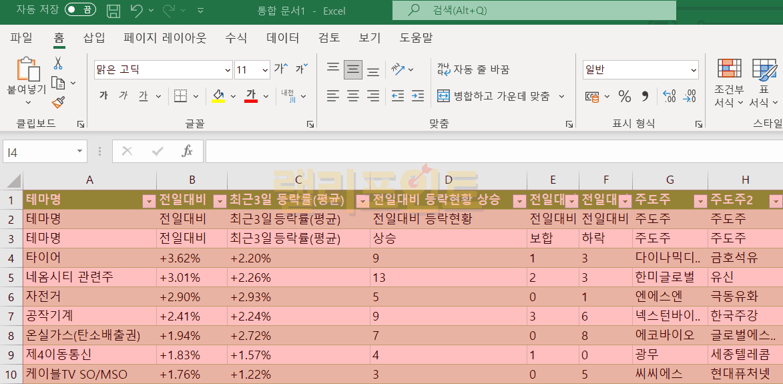Viewport: 783px width, 384px height.
Task: Click 병합하고 가운데 맞춤 button
Action: tap(494, 96)
